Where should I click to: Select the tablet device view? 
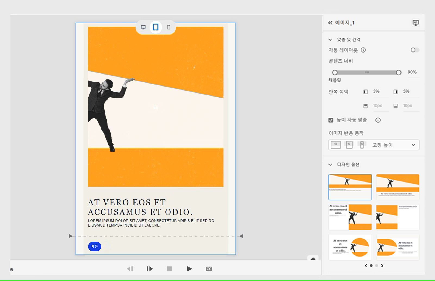156,27
